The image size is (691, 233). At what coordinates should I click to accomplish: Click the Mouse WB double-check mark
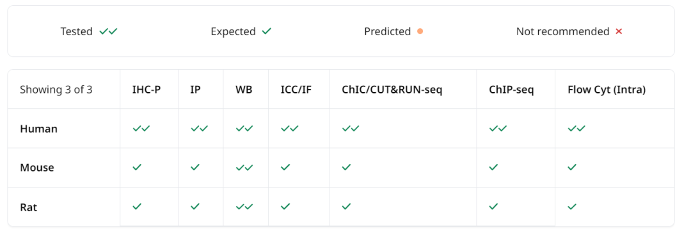coord(244,167)
